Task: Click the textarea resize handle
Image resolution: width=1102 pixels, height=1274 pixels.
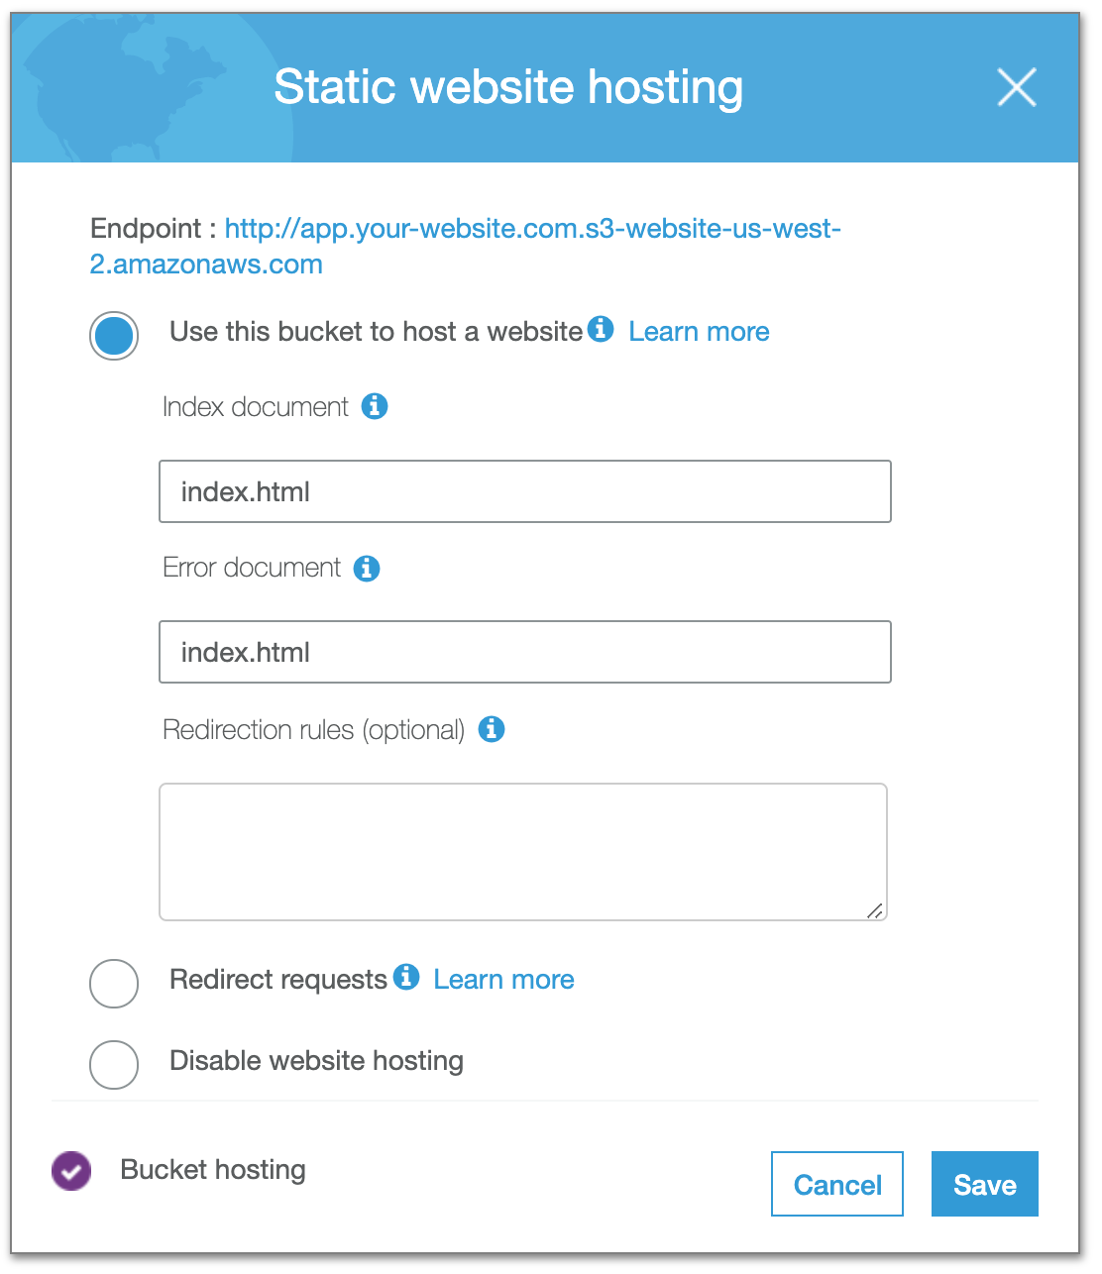Action: (x=875, y=910)
